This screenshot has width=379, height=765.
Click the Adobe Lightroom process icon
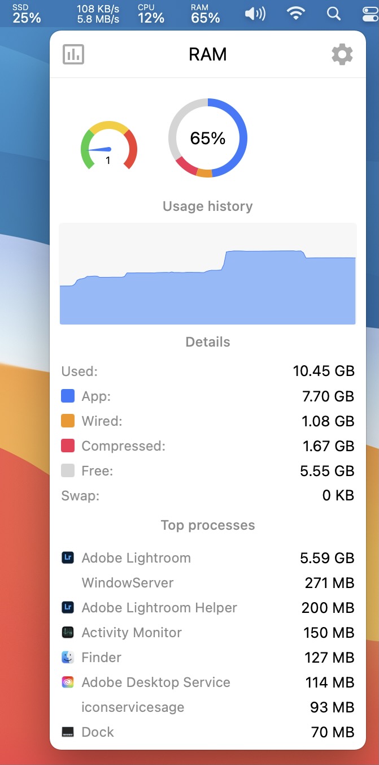click(68, 558)
